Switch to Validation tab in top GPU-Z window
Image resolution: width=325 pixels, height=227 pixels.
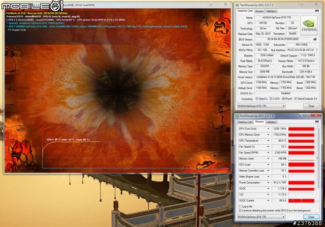[x=271, y=11]
